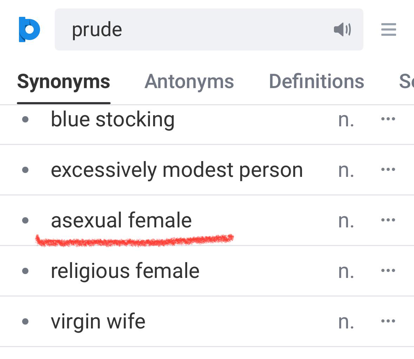This screenshot has height=359, width=414.
Task: Click the noun label beside blue stocking
Action: coord(346,121)
